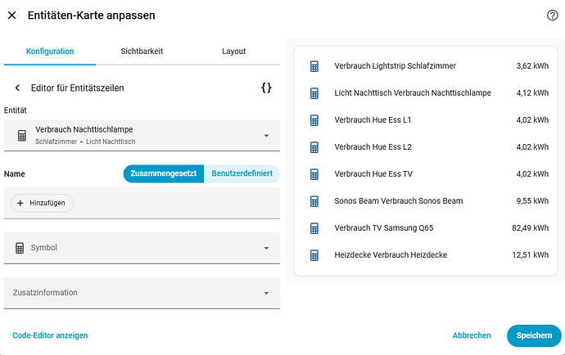565x355 pixels.
Task: Select the Zusammengesetzt name option
Action: [164, 173]
